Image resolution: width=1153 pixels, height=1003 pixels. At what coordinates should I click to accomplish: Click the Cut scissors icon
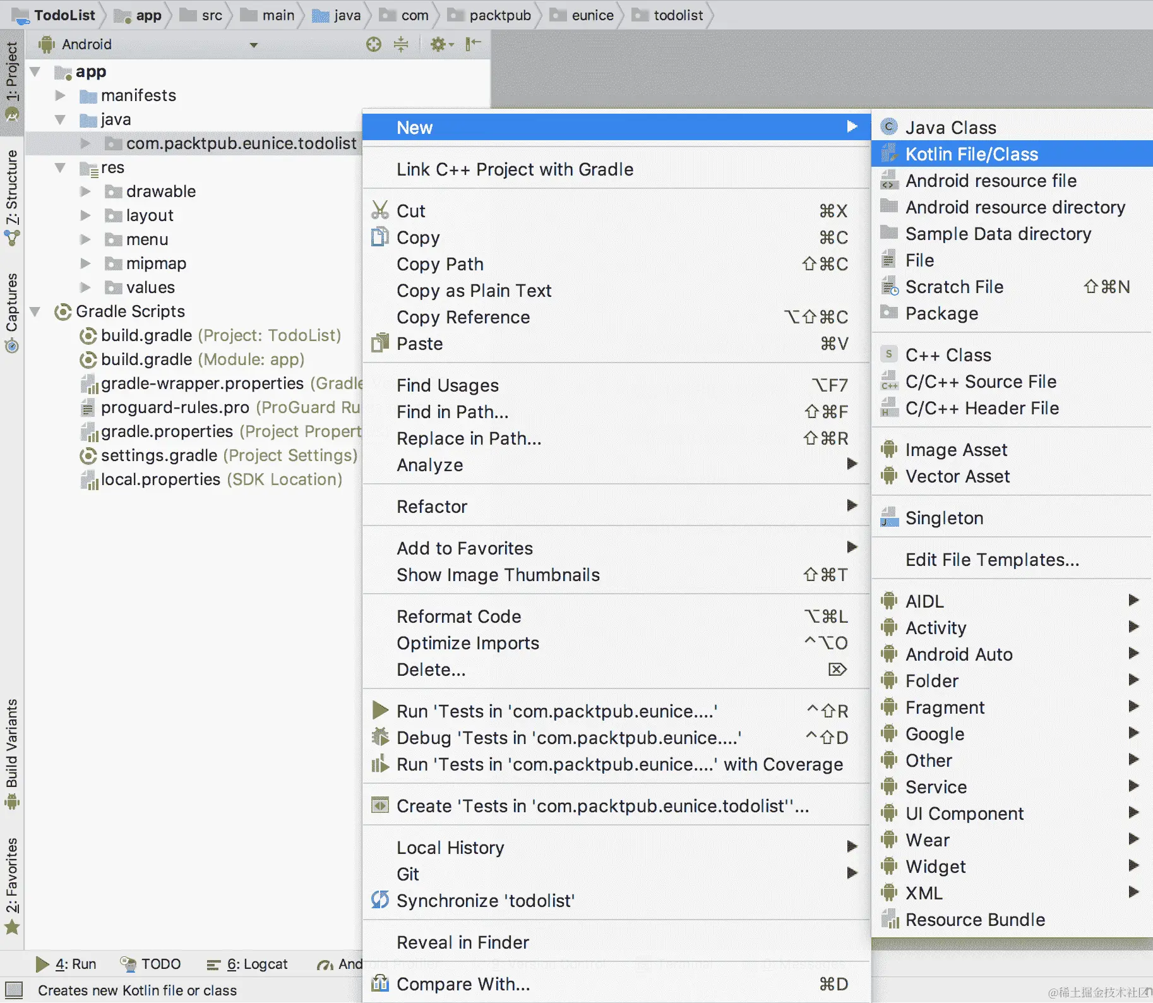[380, 210]
